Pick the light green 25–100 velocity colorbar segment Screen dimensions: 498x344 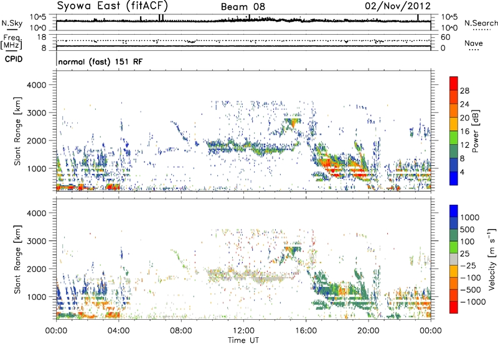pyautogui.click(x=454, y=247)
